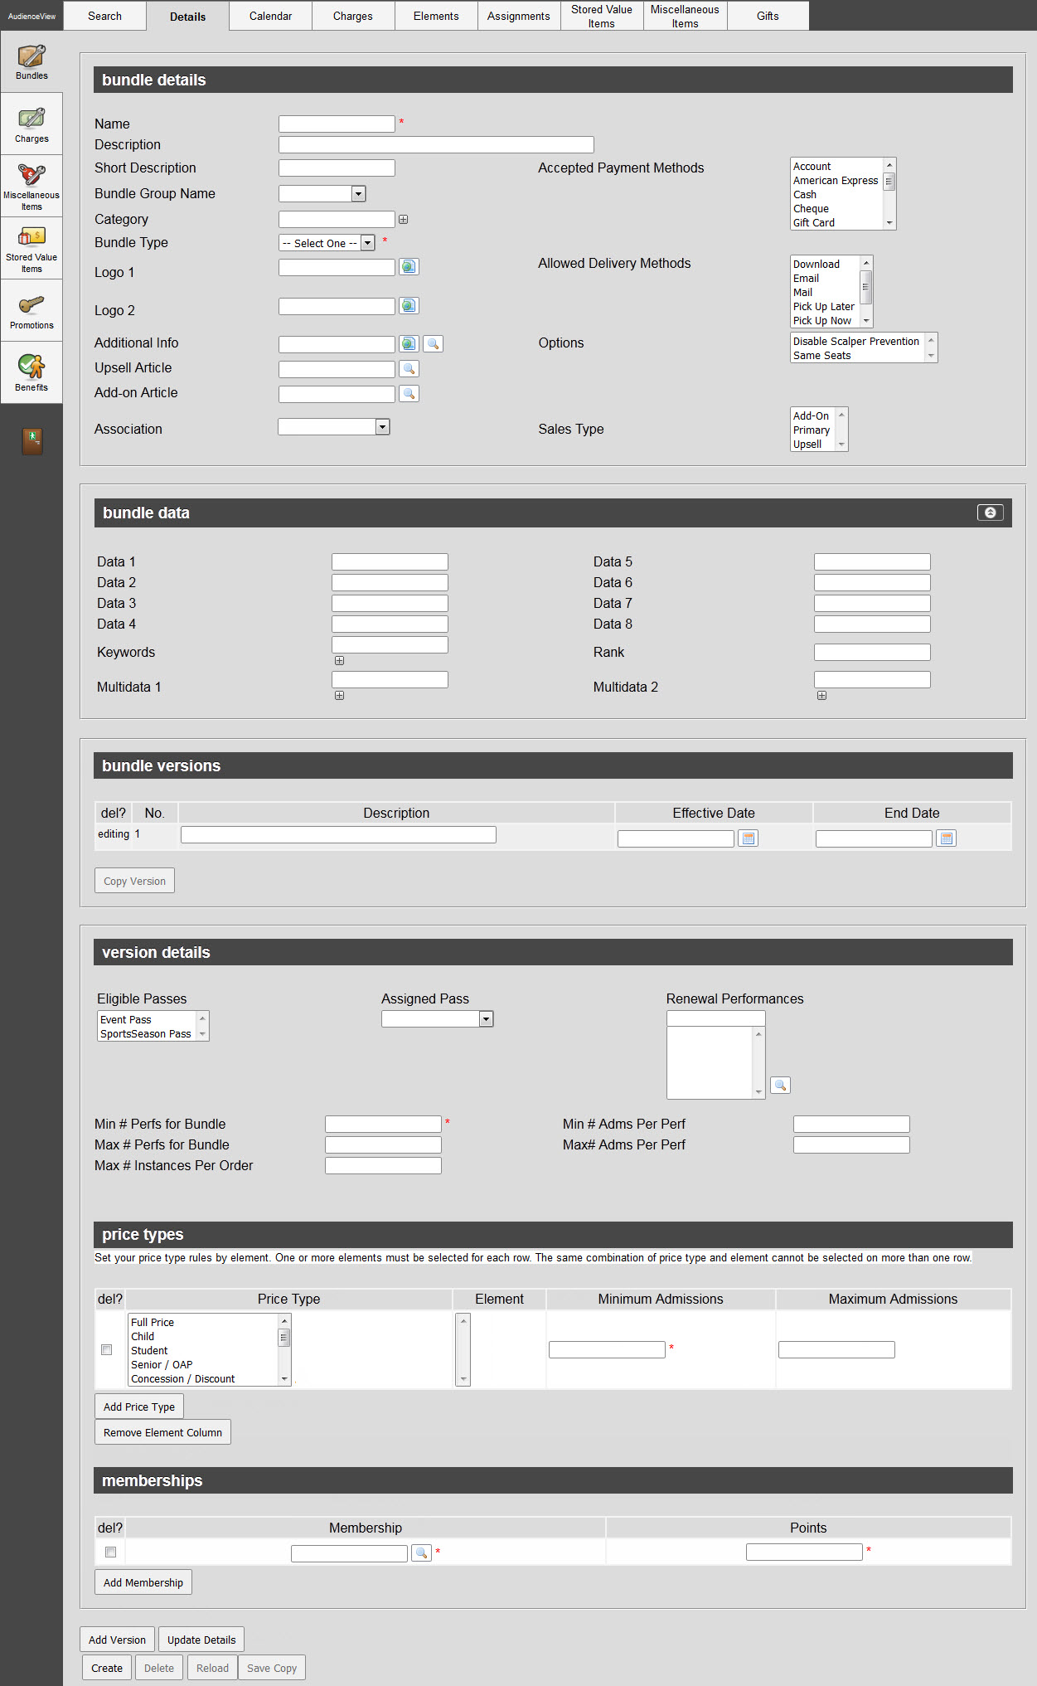Viewport: 1037px width, 1686px height.
Task: Click the Additional Info search magnifier
Action: [x=433, y=343]
